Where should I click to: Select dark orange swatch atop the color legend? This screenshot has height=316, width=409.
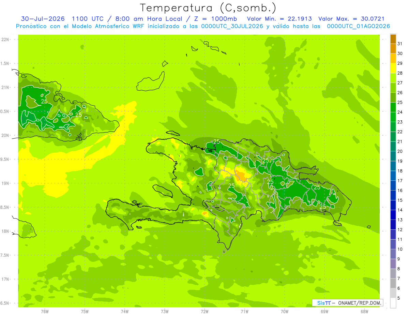pos(393,39)
